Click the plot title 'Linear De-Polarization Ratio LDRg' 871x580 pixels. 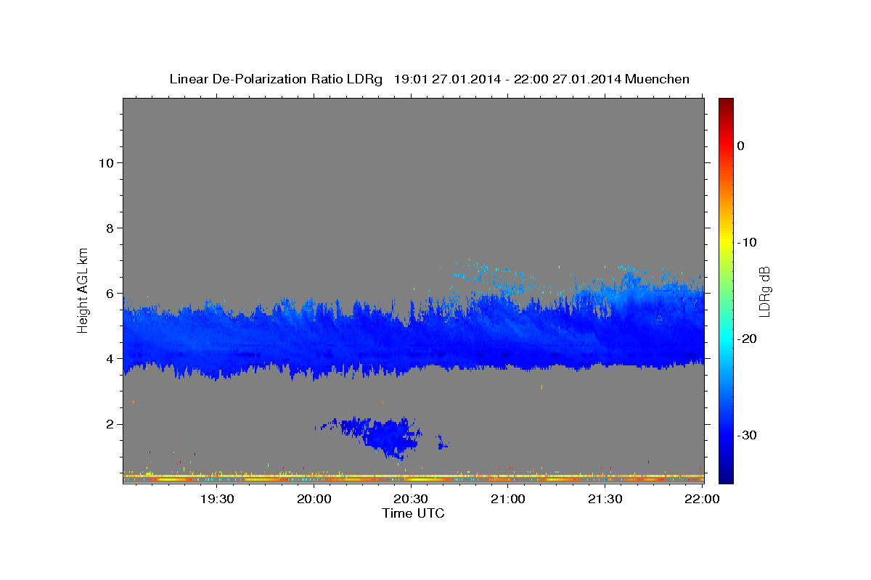(275, 79)
